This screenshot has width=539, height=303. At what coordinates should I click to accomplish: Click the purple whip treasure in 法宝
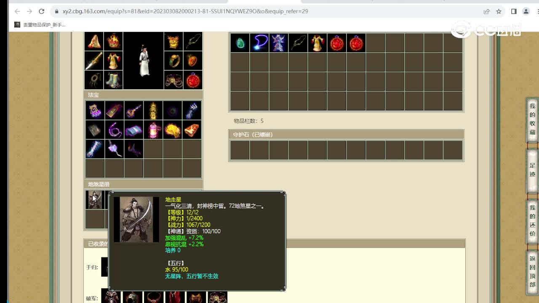click(114, 130)
